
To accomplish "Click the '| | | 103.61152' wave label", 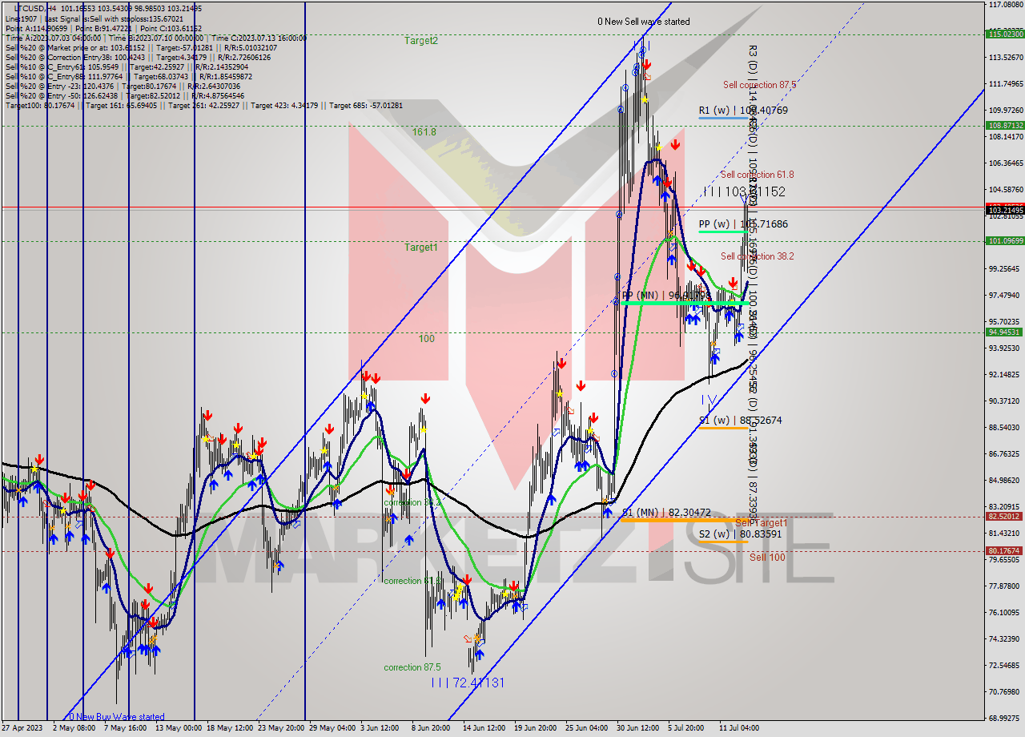I will pyautogui.click(x=743, y=191).
